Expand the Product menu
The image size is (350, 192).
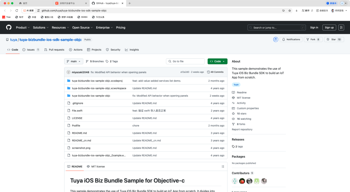tap(23, 28)
